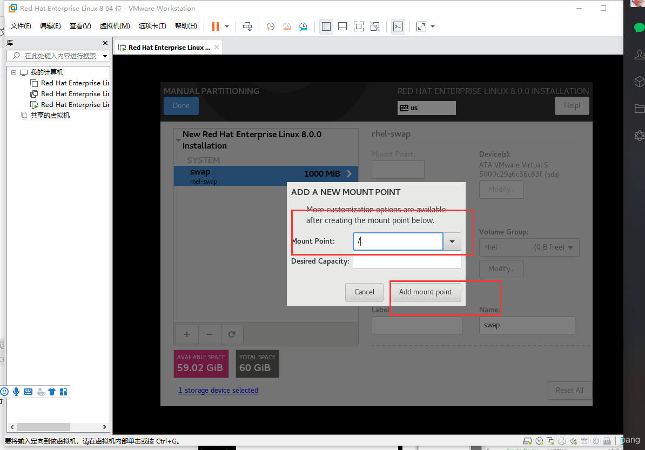Close the library panel
Viewport: 645px width, 450px height.
click(105, 43)
